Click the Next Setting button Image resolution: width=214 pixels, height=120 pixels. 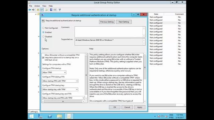(x=124, y=22)
